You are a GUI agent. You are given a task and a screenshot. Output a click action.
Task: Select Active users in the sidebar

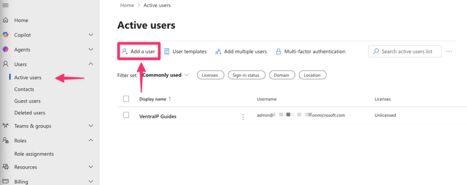(x=28, y=77)
